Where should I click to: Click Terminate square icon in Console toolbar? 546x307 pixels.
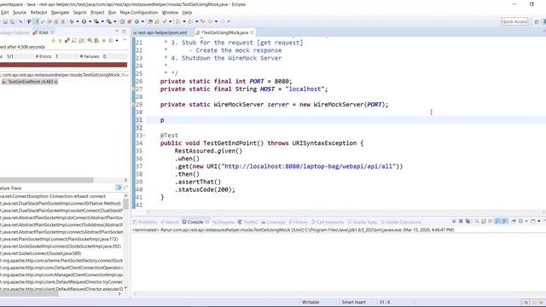coord(454,221)
